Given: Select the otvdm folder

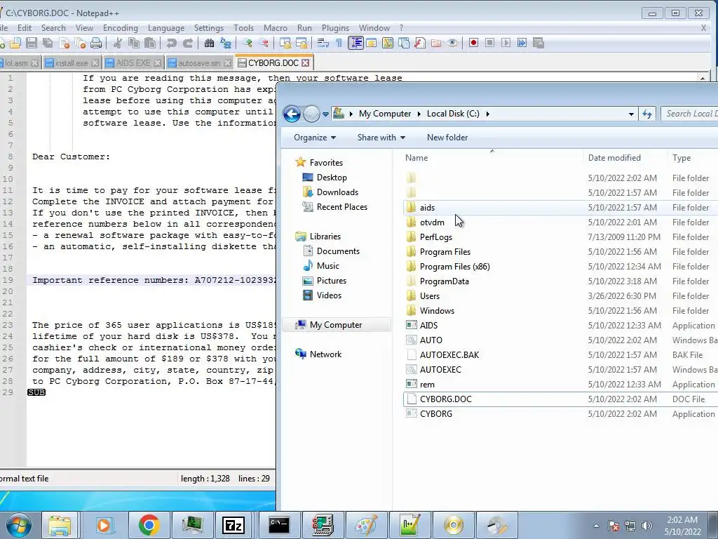Looking at the screenshot, I should pyautogui.click(x=432, y=222).
